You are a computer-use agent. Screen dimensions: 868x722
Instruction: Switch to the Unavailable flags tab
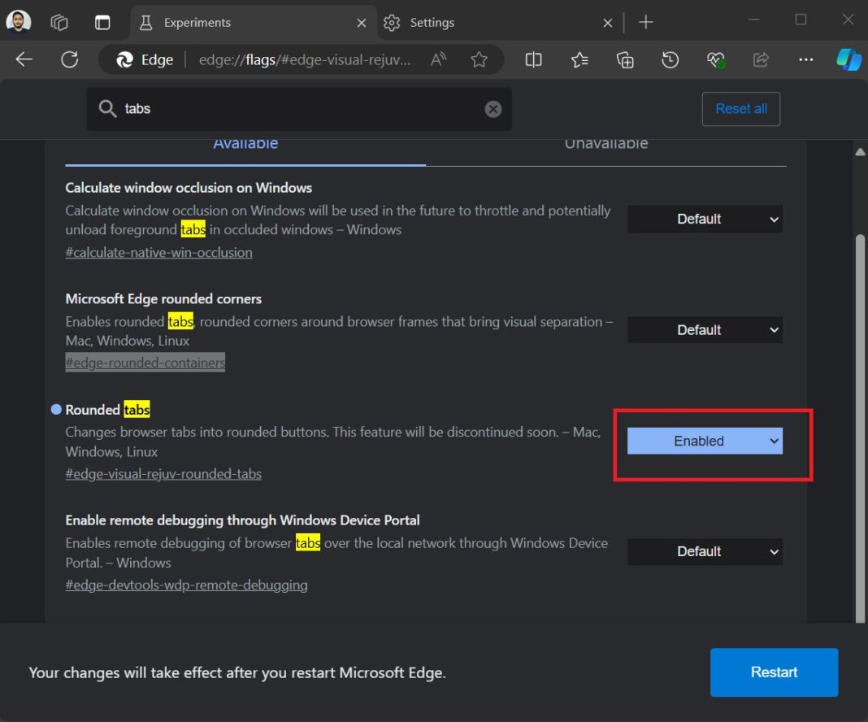coord(605,142)
